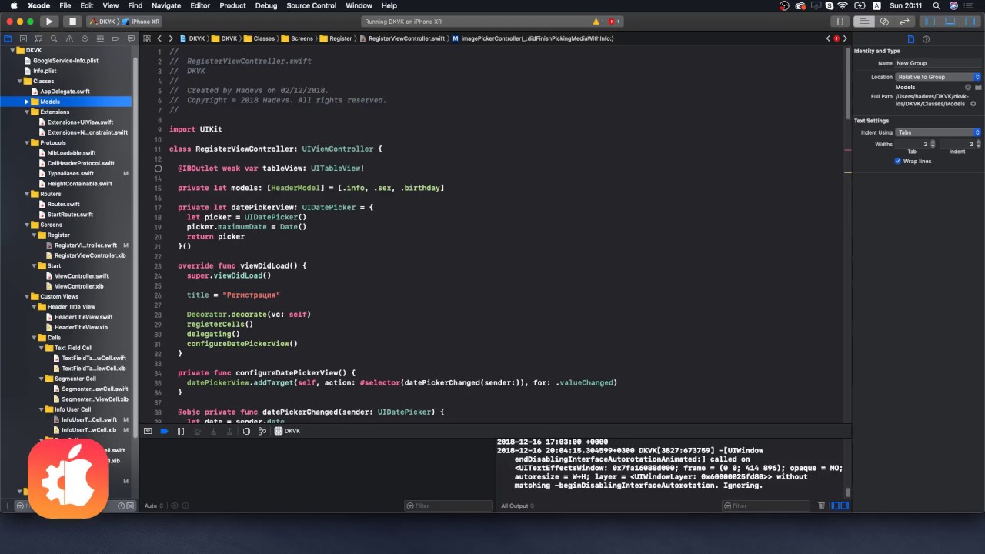The width and height of the screenshot is (985, 554).
Task: Select the DKVK scheme in toolbar
Action: click(102, 22)
